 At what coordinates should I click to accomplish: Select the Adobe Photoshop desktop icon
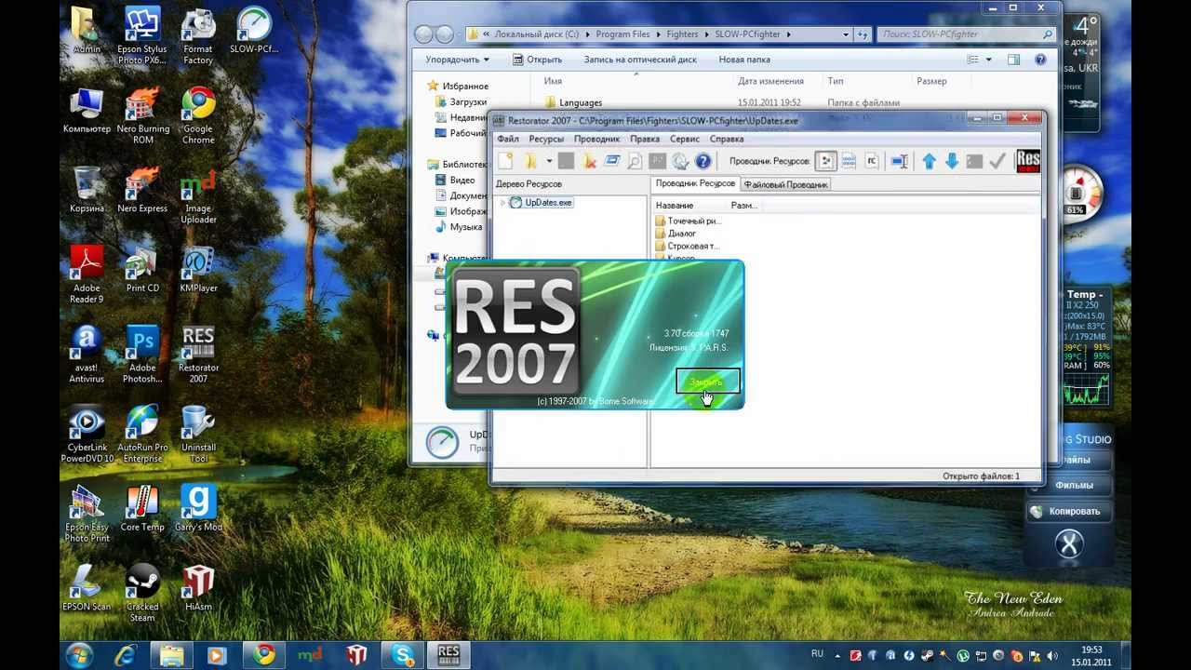click(x=142, y=354)
